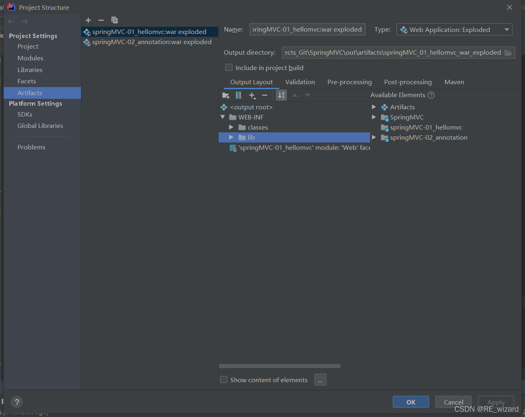
Task: Switch to Output Layout tab
Action: [251, 82]
